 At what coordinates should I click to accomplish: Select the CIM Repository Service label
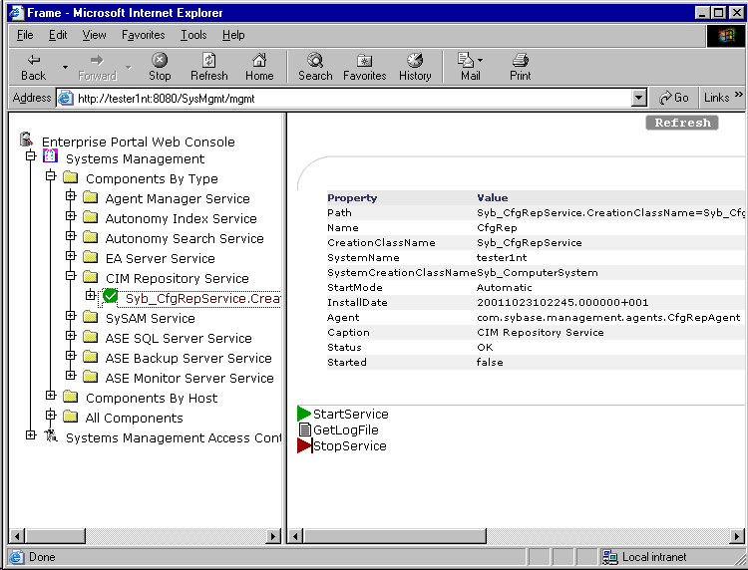click(x=177, y=278)
